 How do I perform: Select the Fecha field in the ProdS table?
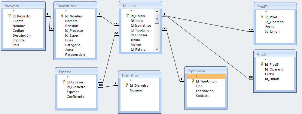[x=270, y=74]
